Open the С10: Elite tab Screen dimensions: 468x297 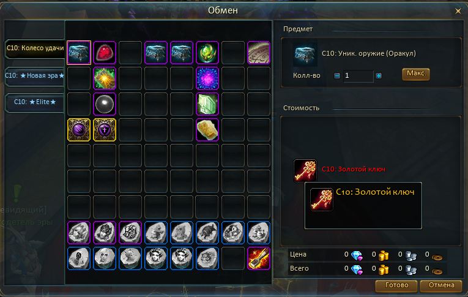tap(35, 102)
